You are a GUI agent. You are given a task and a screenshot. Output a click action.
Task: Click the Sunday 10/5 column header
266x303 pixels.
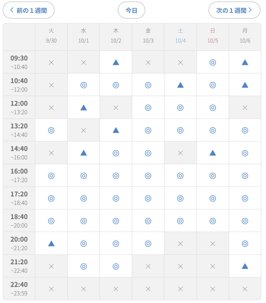tap(213, 36)
